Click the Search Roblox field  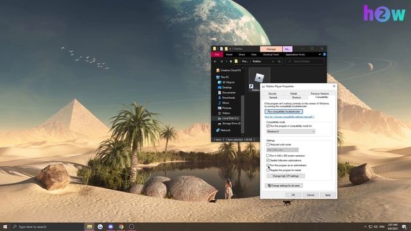[304, 62]
